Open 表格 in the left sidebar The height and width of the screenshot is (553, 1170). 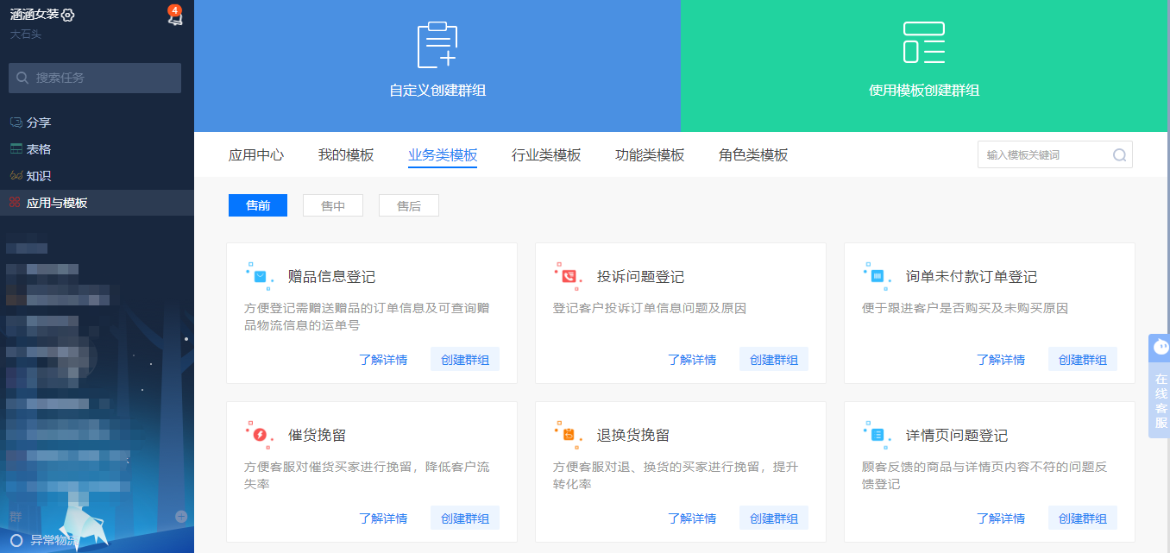(39, 149)
